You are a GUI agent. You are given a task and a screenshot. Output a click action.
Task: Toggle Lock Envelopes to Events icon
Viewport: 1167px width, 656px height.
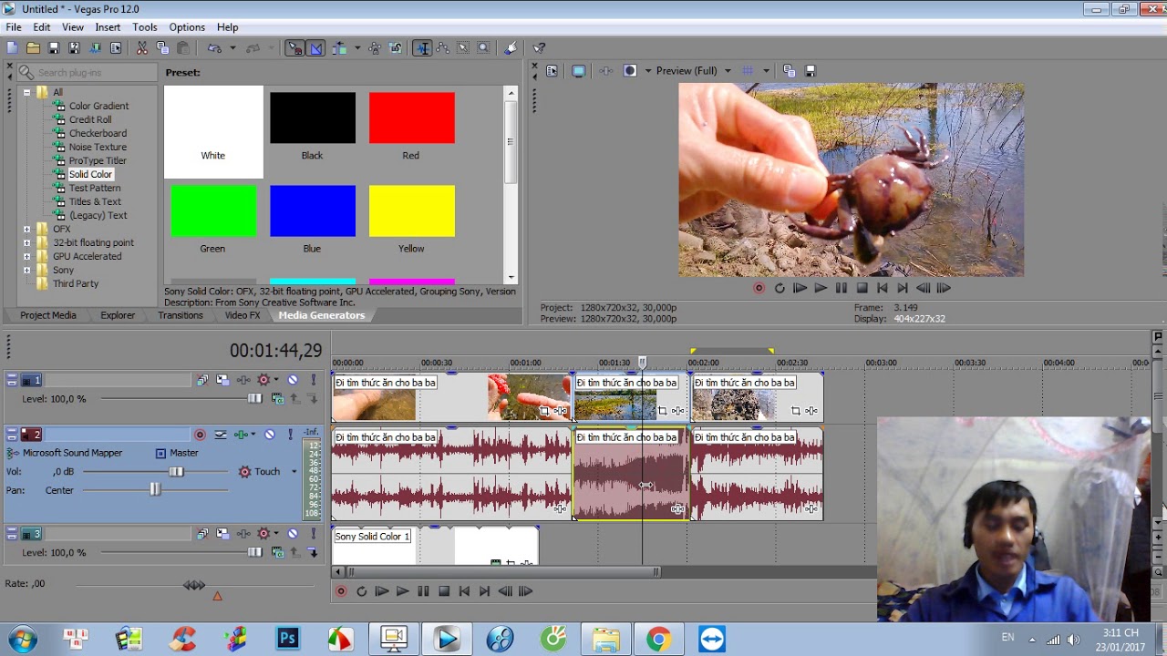[x=375, y=48]
